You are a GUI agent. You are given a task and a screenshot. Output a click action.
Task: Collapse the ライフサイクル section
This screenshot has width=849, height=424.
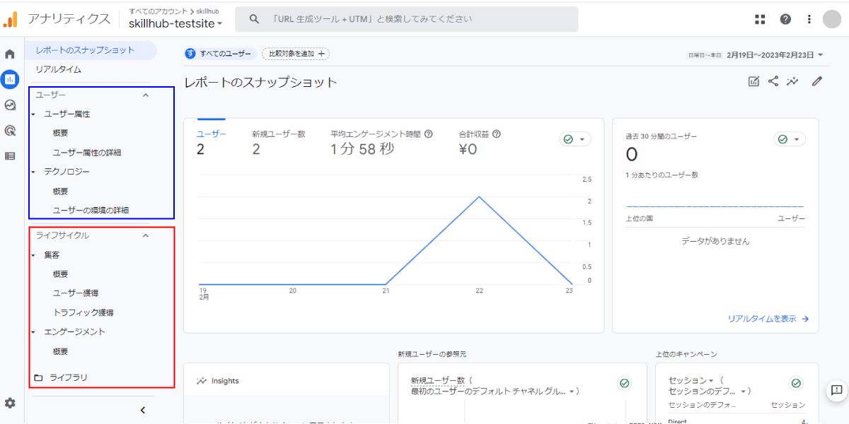click(x=146, y=235)
